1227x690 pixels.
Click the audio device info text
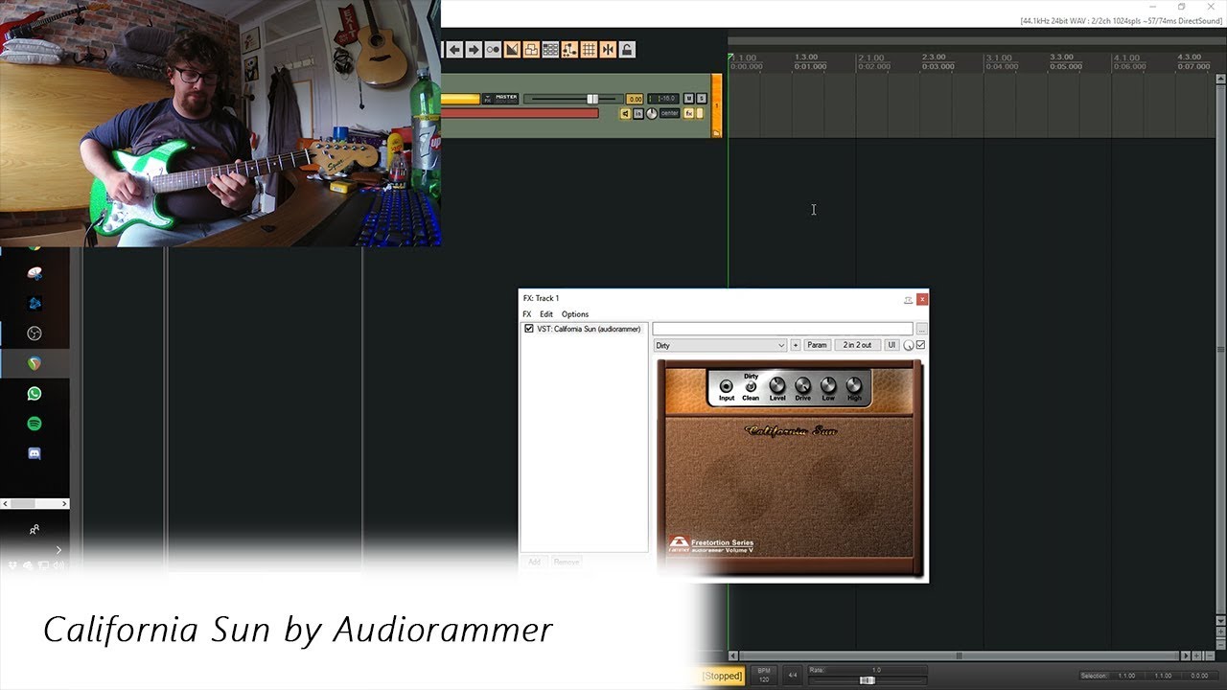coord(1122,20)
